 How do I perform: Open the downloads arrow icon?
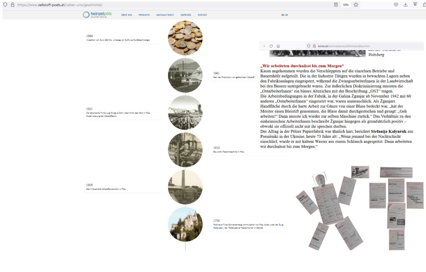pos(406,5)
